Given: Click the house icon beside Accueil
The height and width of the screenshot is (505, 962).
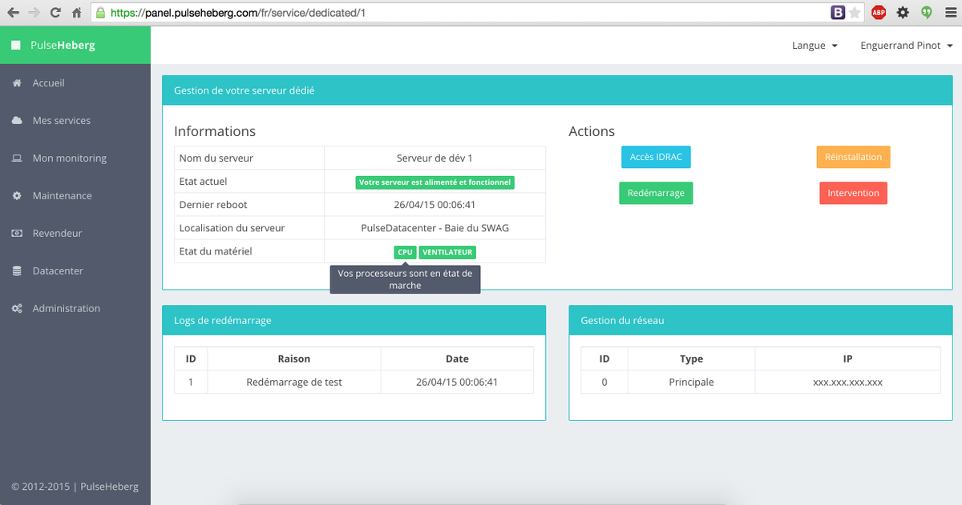Looking at the screenshot, I should tap(17, 83).
